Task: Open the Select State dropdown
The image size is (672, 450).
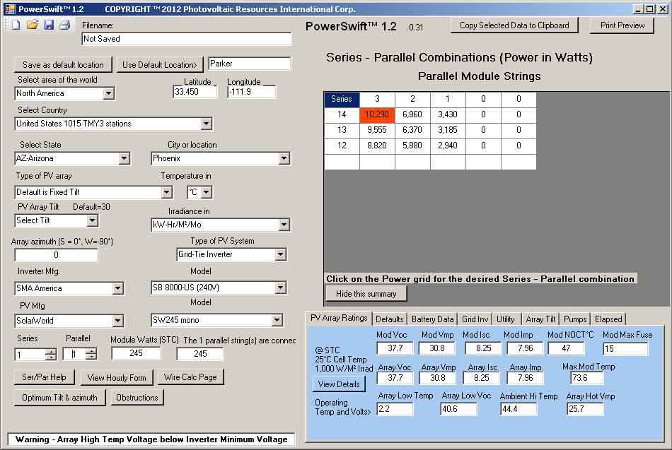Action: coord(124,158)
